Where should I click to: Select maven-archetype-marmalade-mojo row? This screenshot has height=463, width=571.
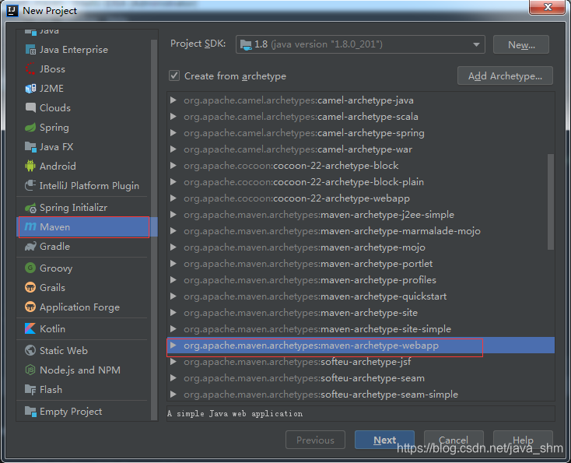tap(360, 231)
